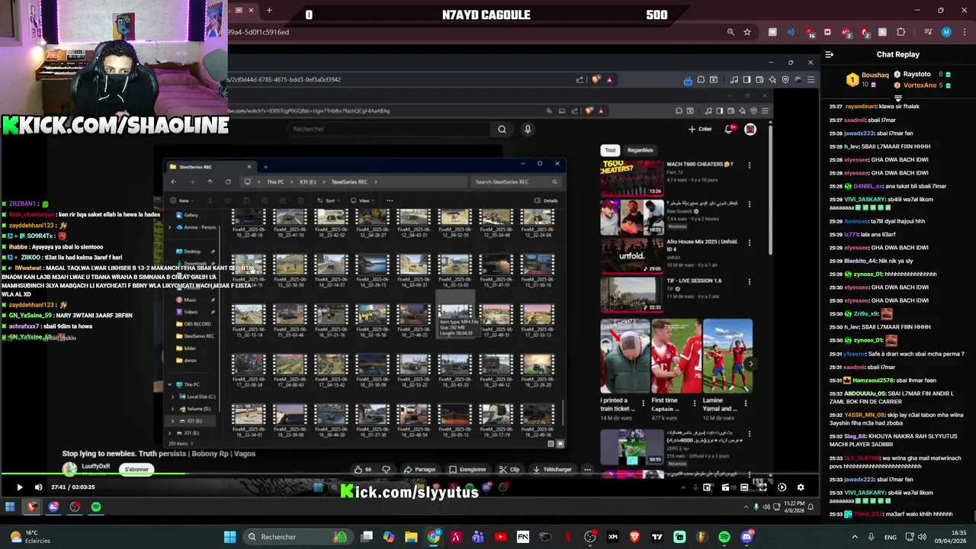Expand Local Disk (C:) in sidebar
976x549 pixels.
pos(173,396)
